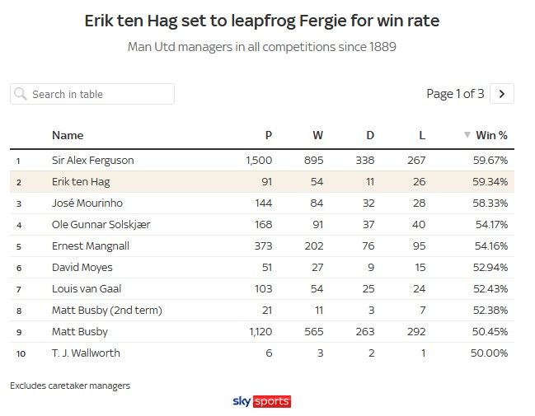Sort by the P (played) column
Image resolution: width=535 pixels, height=416 pixels.
(267, 135)
